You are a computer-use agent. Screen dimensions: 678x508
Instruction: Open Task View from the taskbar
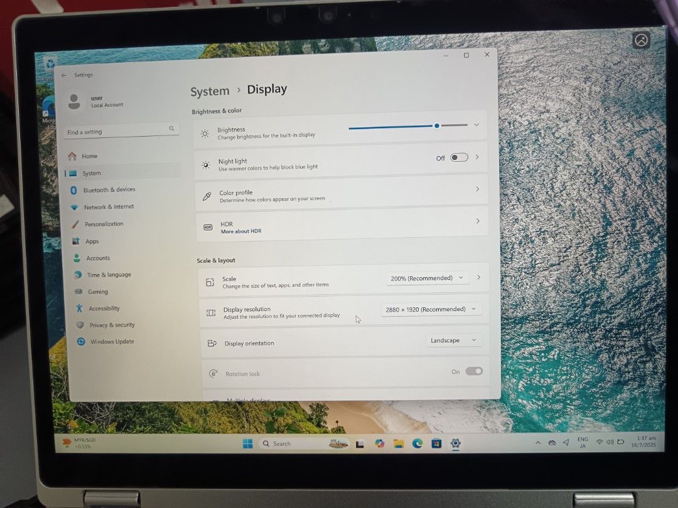coord(359,443)
